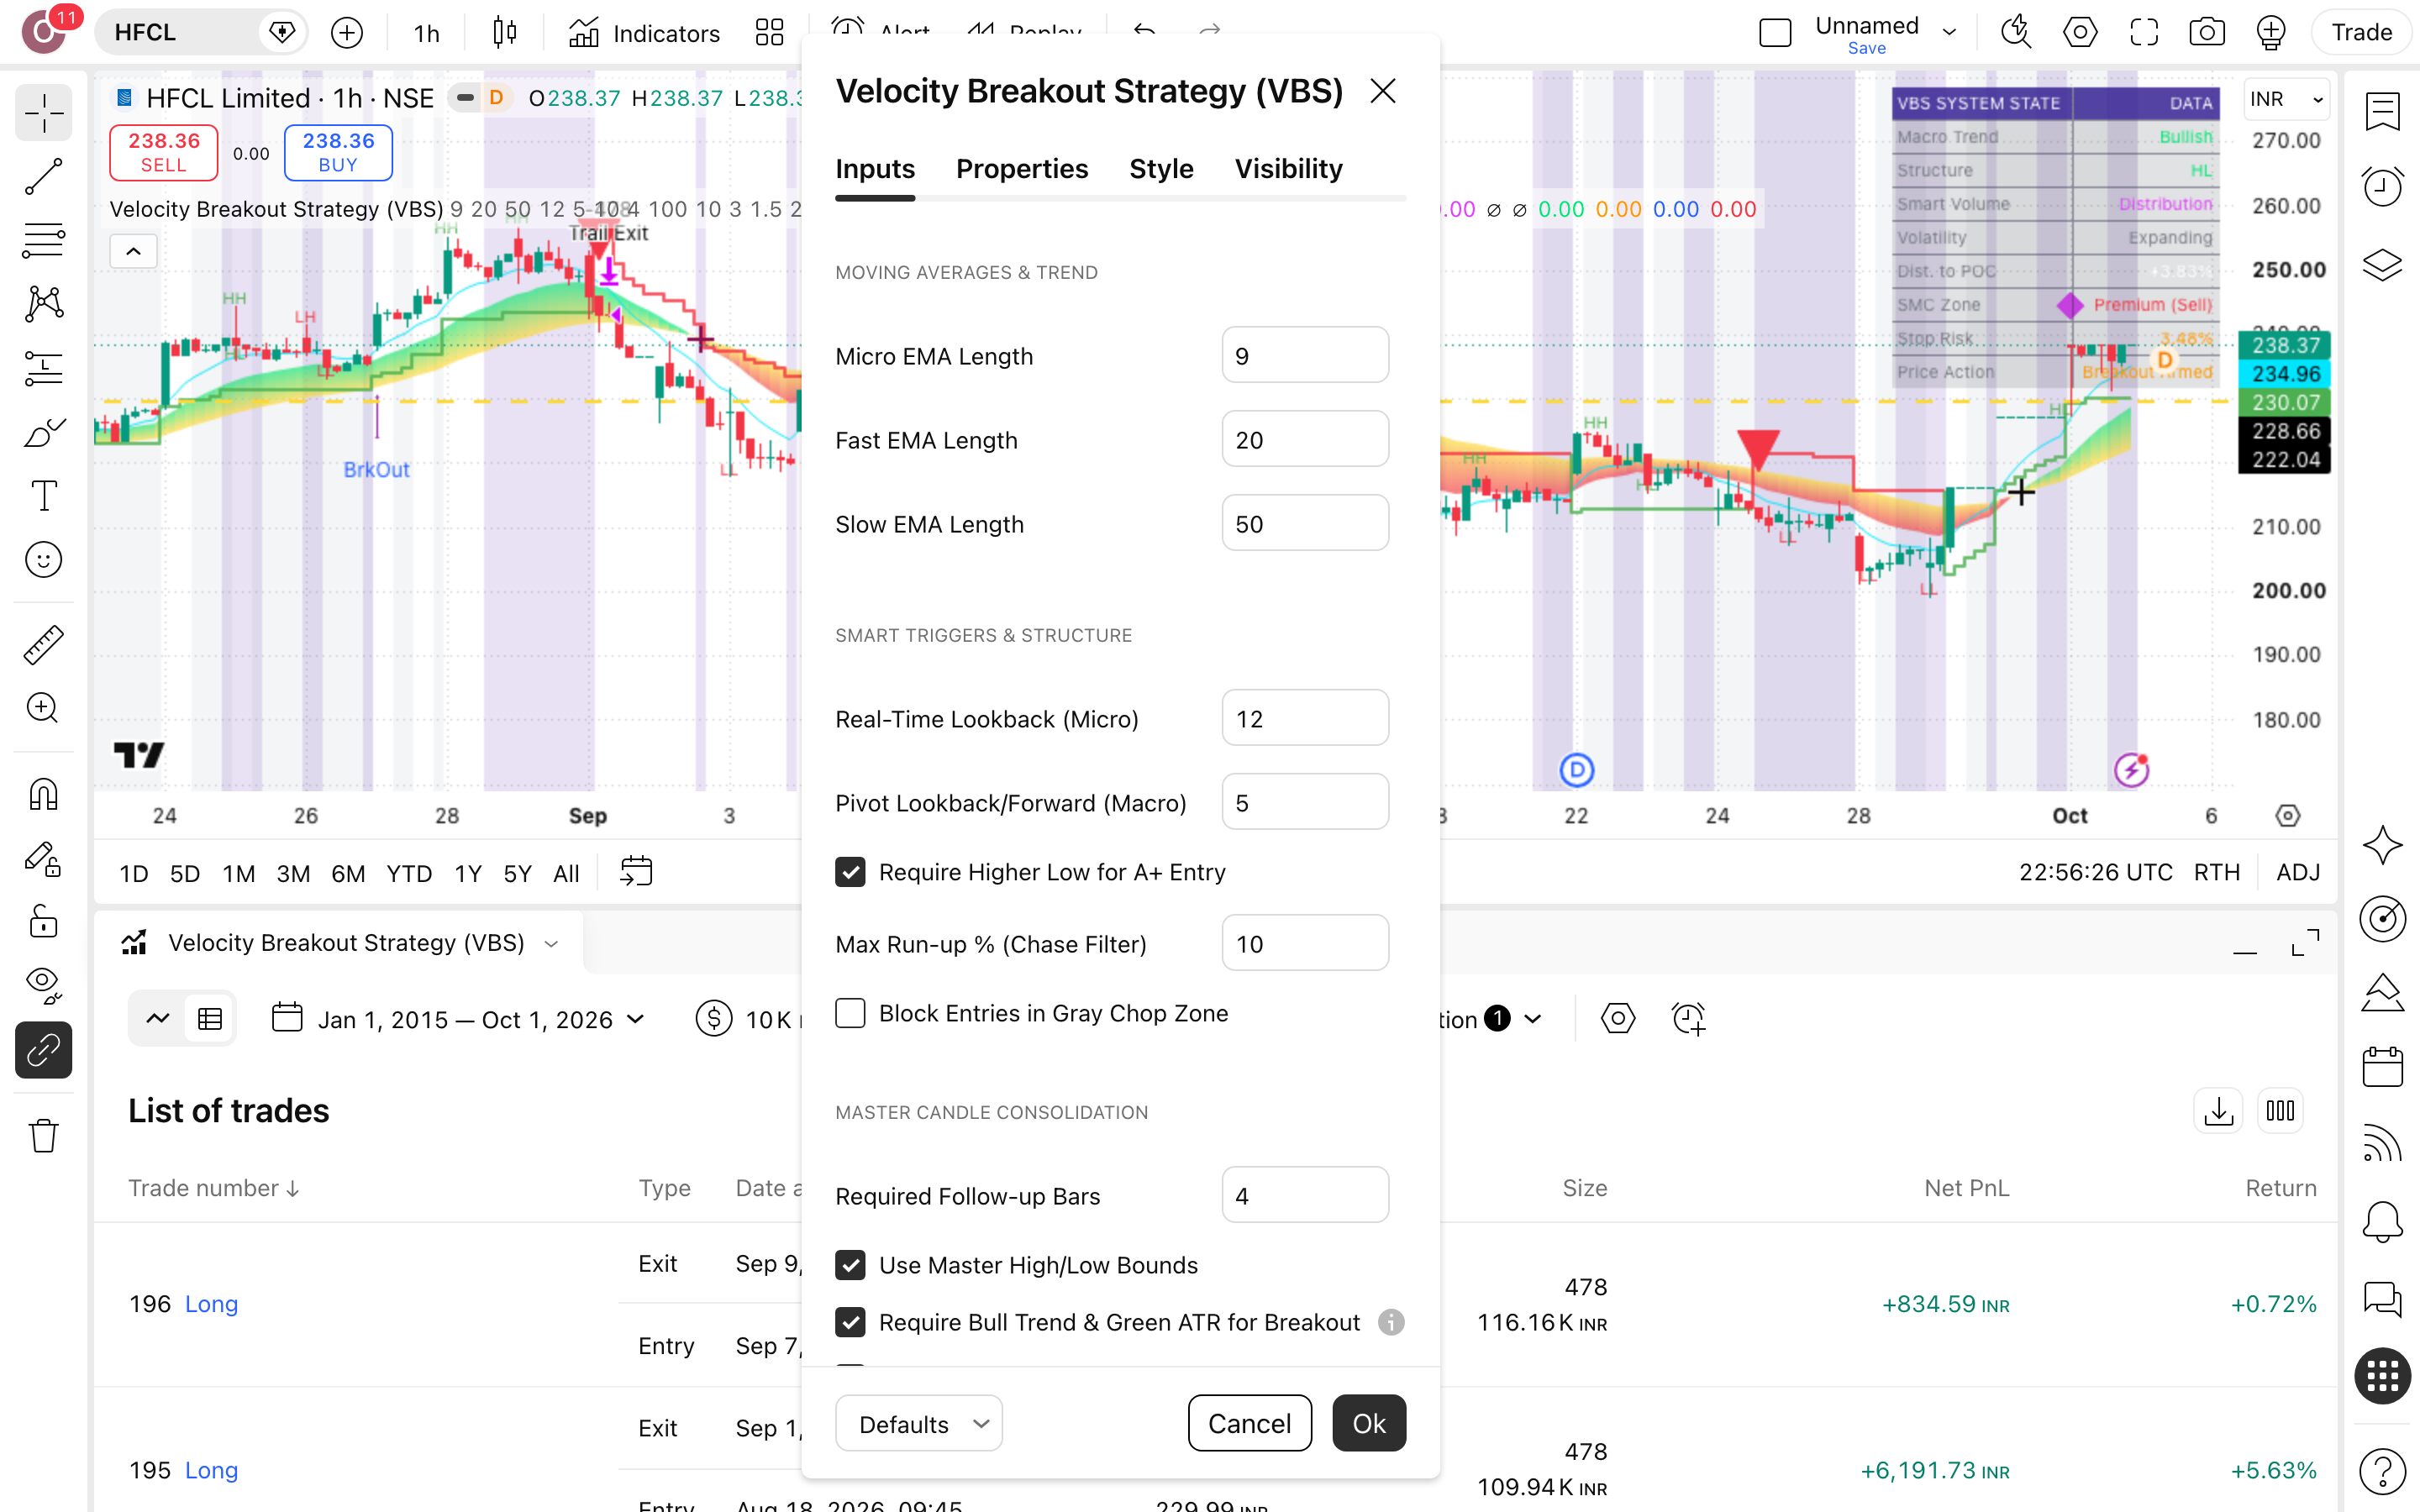Open the INR currency dropdown
Viewport: 2420px width, 1512px height.
click(2286, 99)
